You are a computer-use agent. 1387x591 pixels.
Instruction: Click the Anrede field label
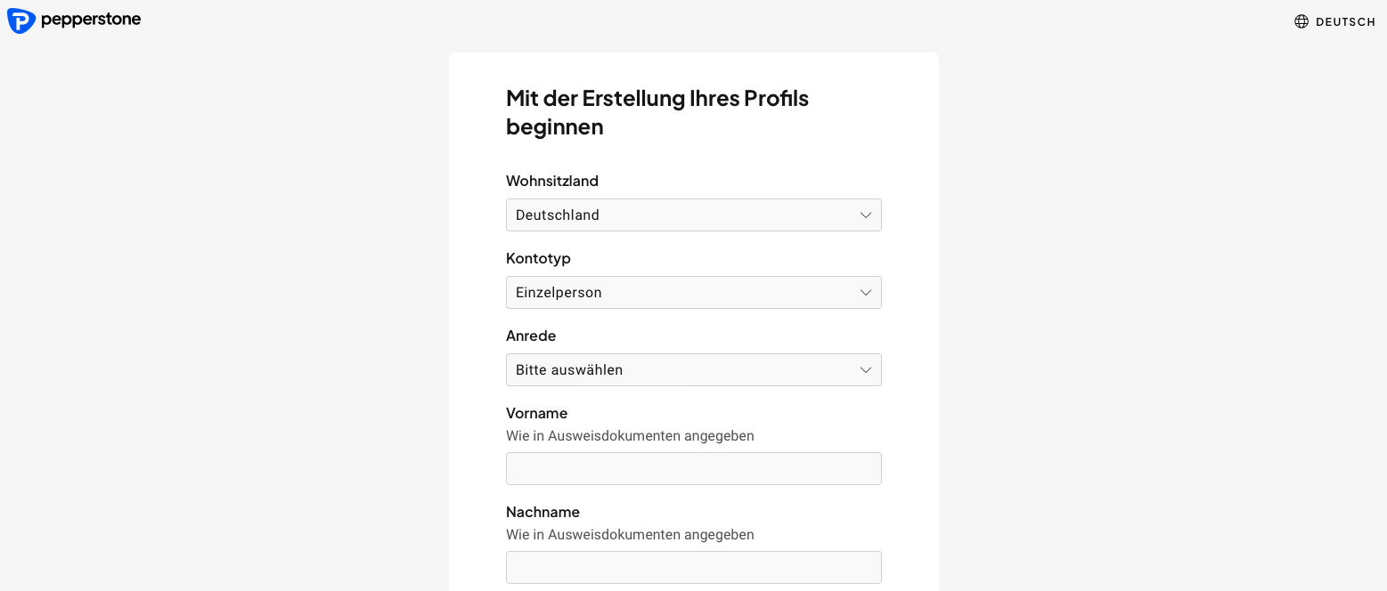click(531, 336)
